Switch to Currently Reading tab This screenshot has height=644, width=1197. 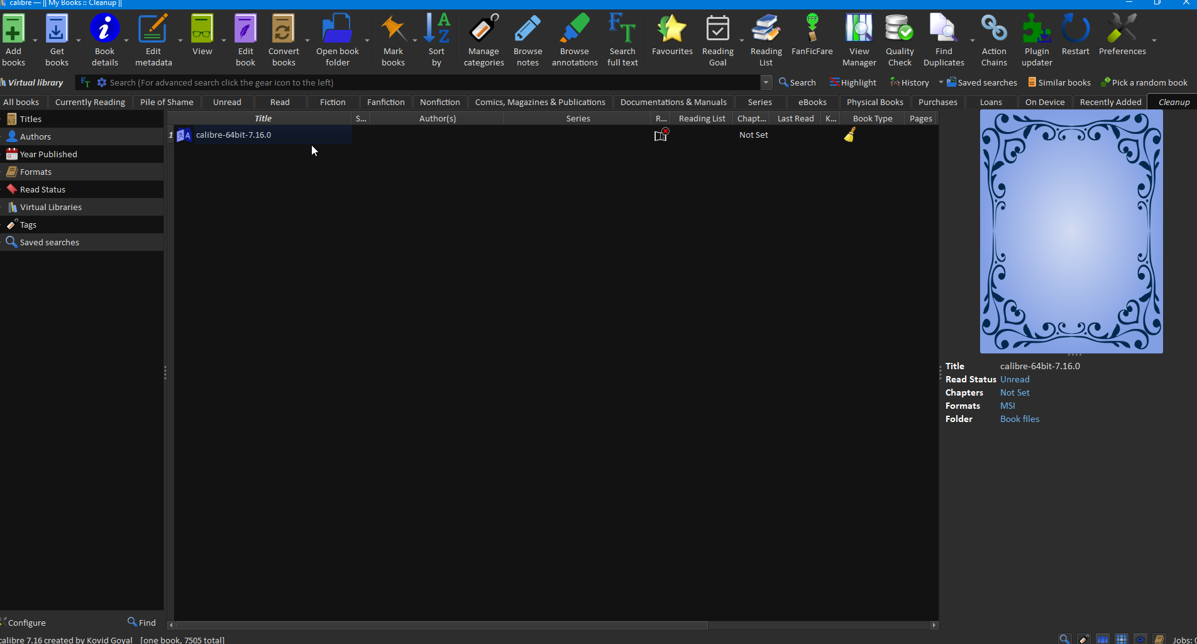[90, 102]
